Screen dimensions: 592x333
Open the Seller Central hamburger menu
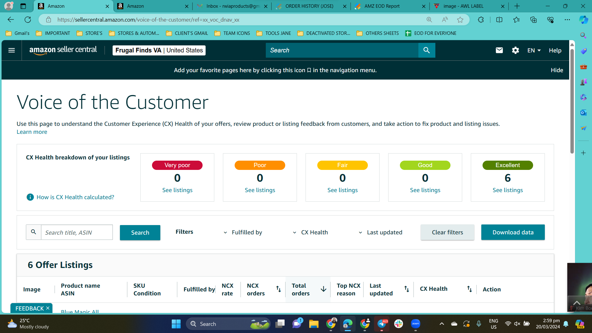pos(11,50)
